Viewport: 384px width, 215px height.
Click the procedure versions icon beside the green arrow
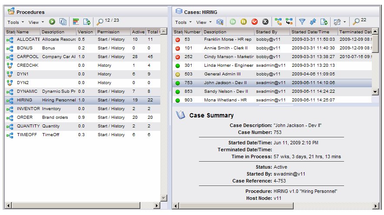pos(63,22)
